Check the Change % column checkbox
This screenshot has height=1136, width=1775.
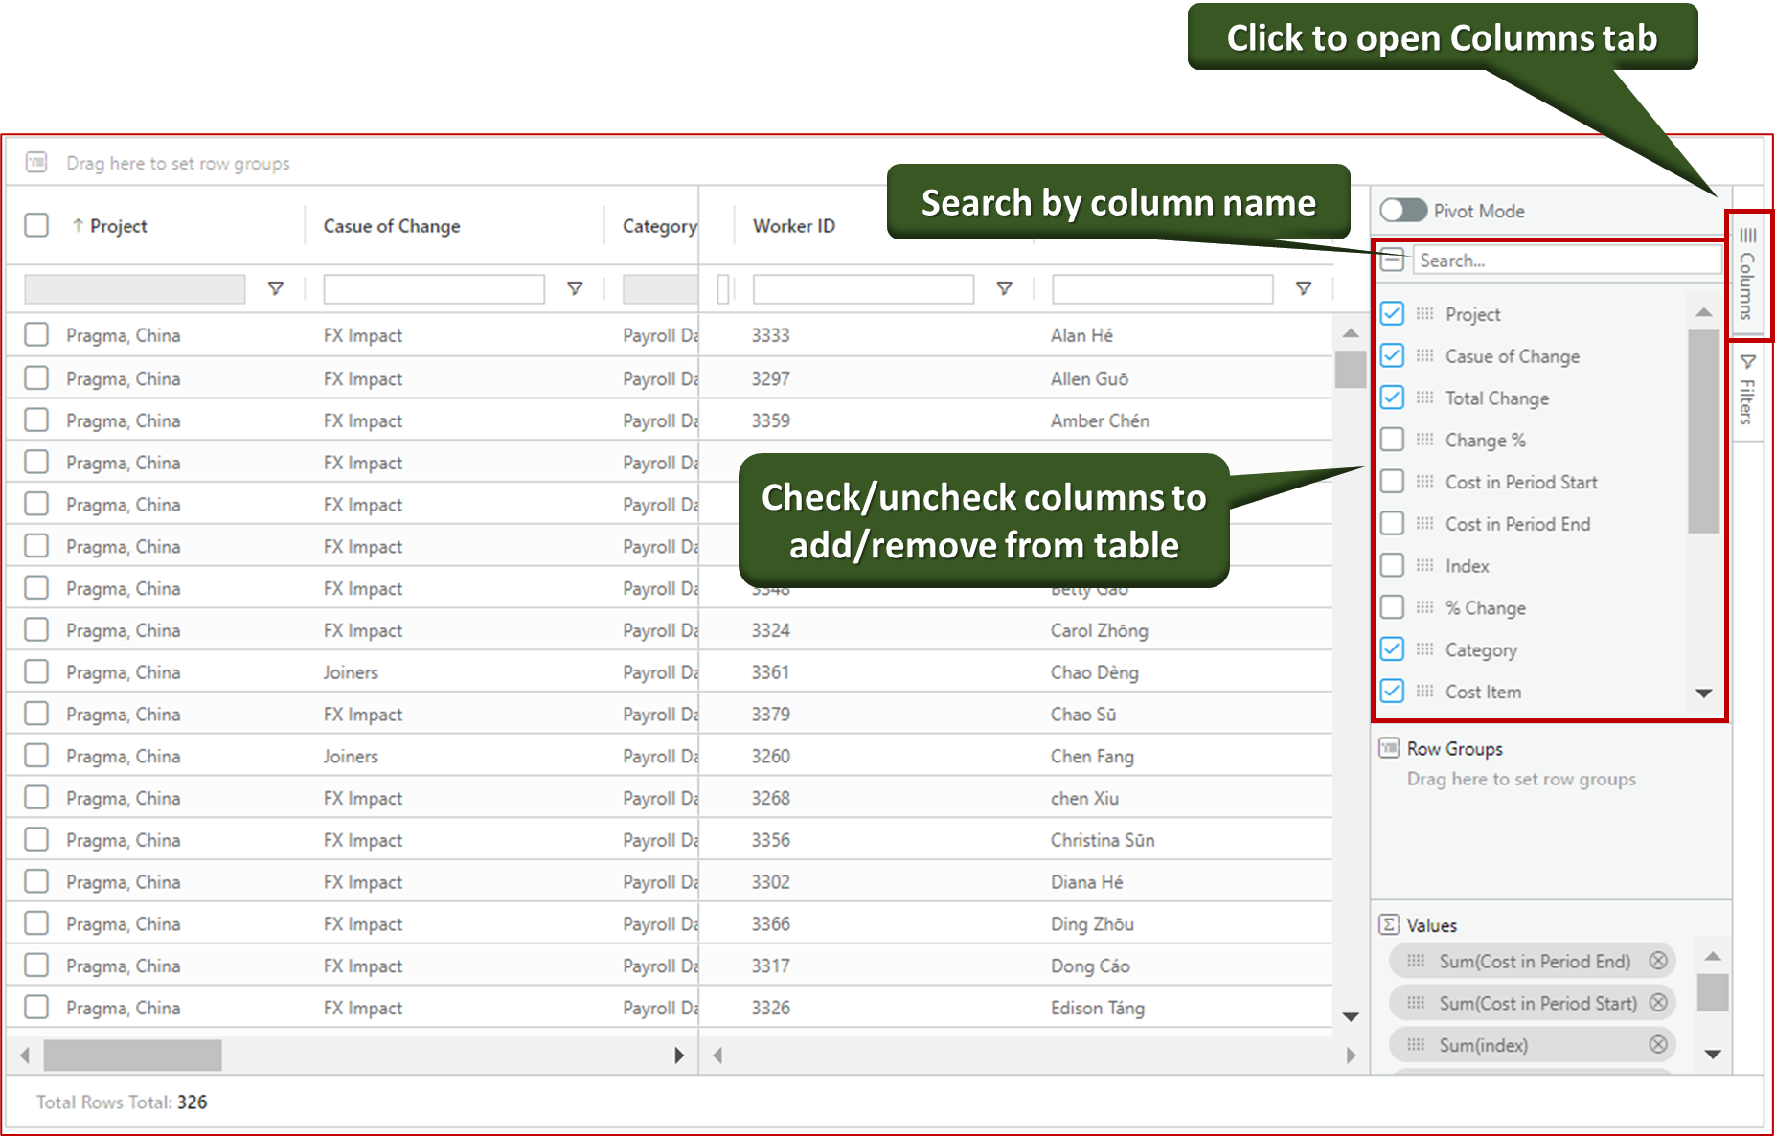pos(1392,440)
